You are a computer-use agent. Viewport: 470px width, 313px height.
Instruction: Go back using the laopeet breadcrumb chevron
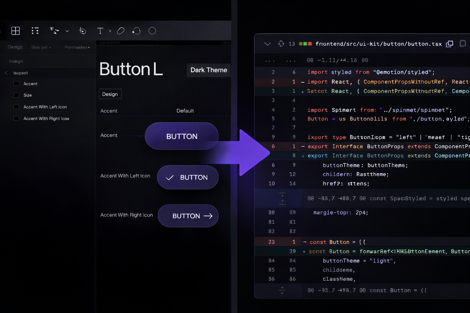(x=6, y=73)
